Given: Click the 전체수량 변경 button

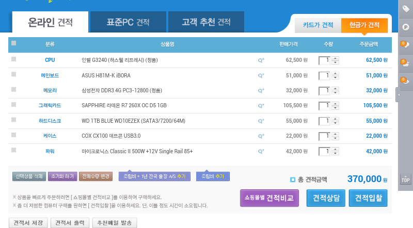Looking at the screenshot, I should coord(96,176).
